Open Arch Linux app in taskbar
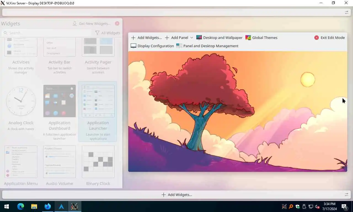This screenshot has width=353, height=212. click(x=61, y=206)
